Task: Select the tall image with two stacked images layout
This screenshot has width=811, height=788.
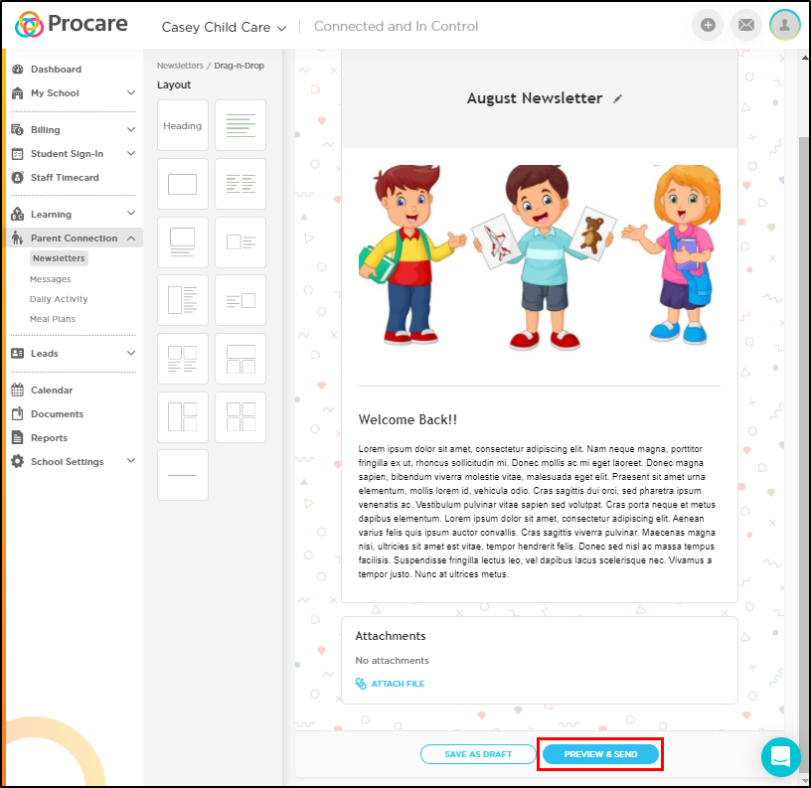Action: (x=183, y=417)
